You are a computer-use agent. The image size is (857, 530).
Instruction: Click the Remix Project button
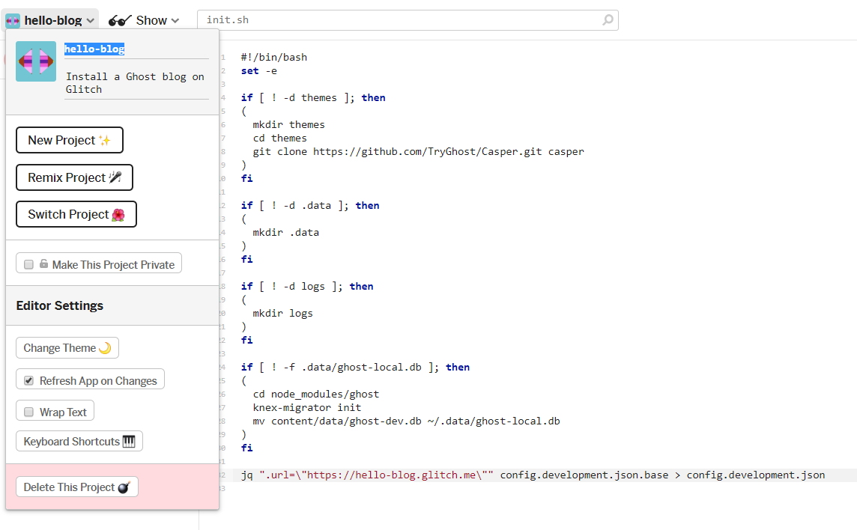click(74, 177)
